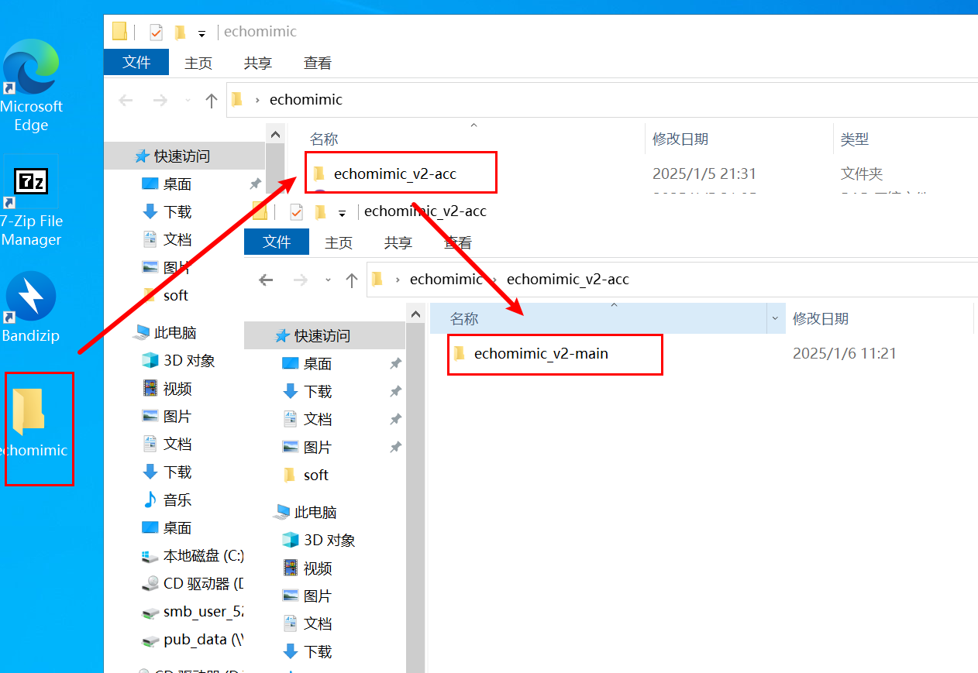
Task: Open the Microsoft Edge desktop shortcut
Action: click(x=31, y=85)
